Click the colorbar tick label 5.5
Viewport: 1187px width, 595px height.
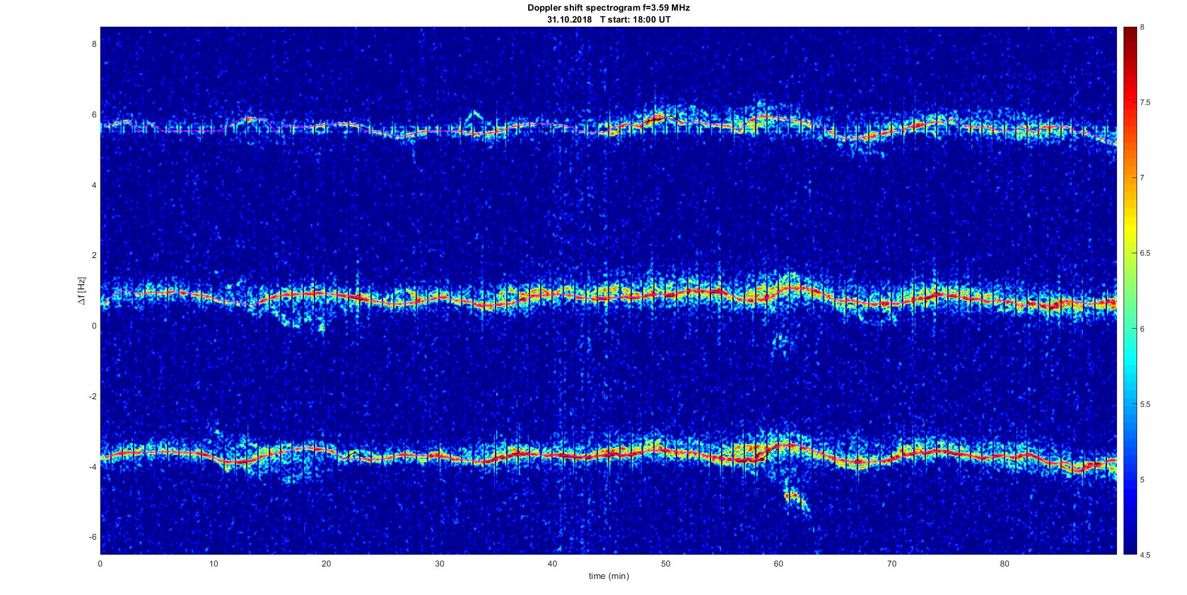pyautogui.click(x=1145, y=404)
